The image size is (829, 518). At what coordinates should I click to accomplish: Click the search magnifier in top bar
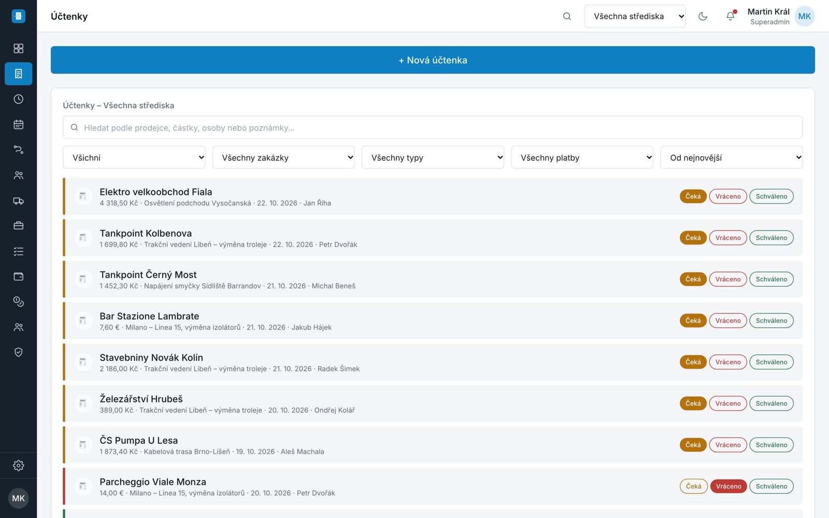click(567, 16)
